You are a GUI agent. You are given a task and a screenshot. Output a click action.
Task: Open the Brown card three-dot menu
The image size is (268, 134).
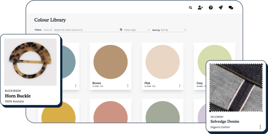click(x=128, y=86)
